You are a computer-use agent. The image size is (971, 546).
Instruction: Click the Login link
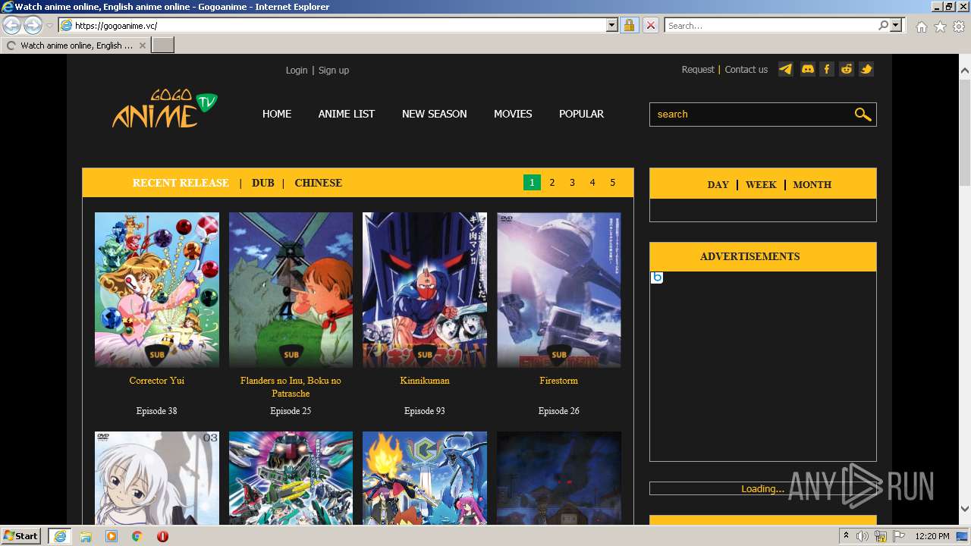click(297, 70)
